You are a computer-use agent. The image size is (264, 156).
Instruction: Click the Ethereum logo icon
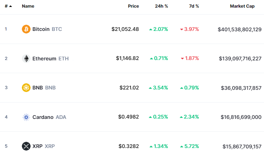pos(26,59)
